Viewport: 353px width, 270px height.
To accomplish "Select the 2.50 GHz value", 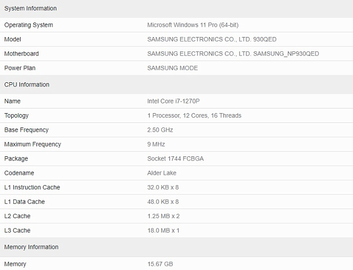I will [160, 130].
